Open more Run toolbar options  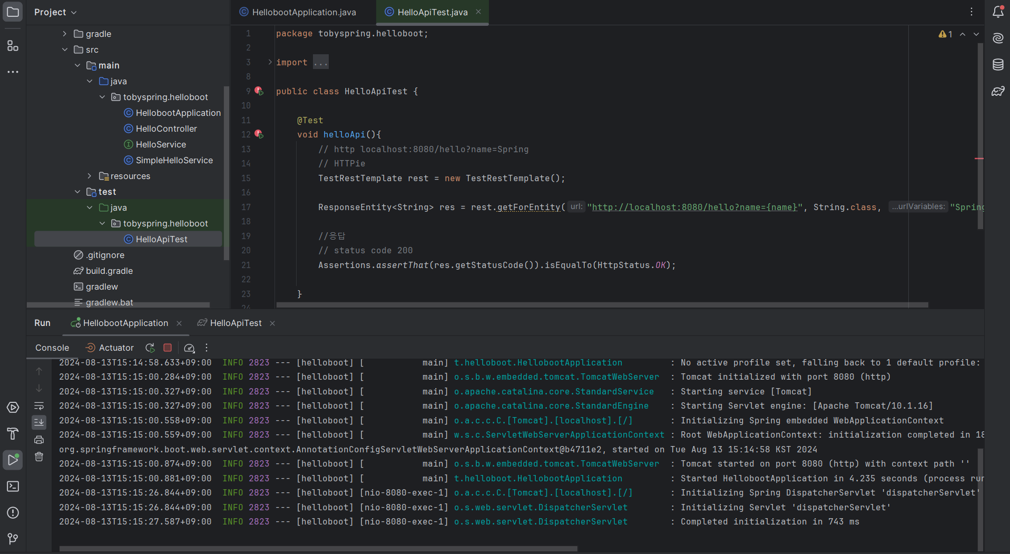[207, 348]
